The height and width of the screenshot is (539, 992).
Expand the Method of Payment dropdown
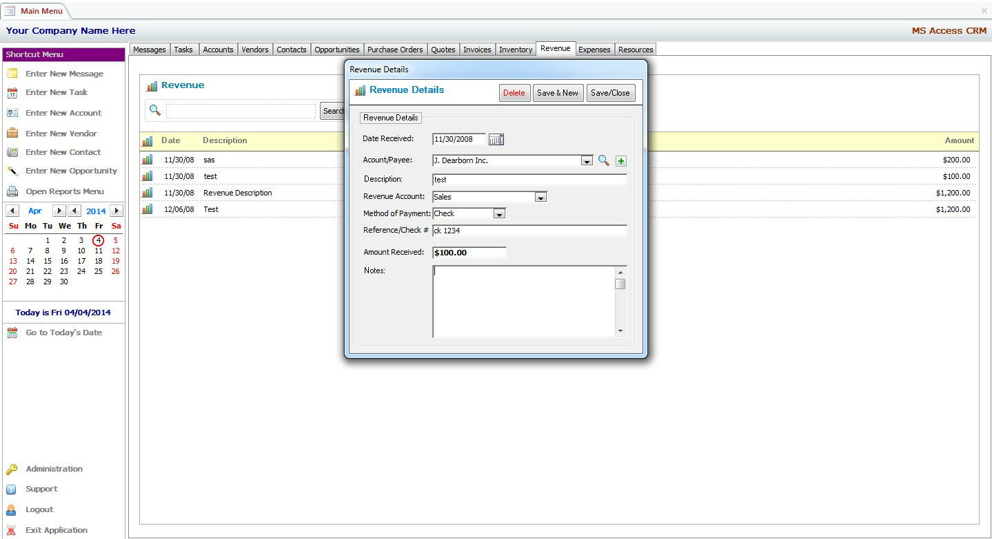click(x=499, y=214)
